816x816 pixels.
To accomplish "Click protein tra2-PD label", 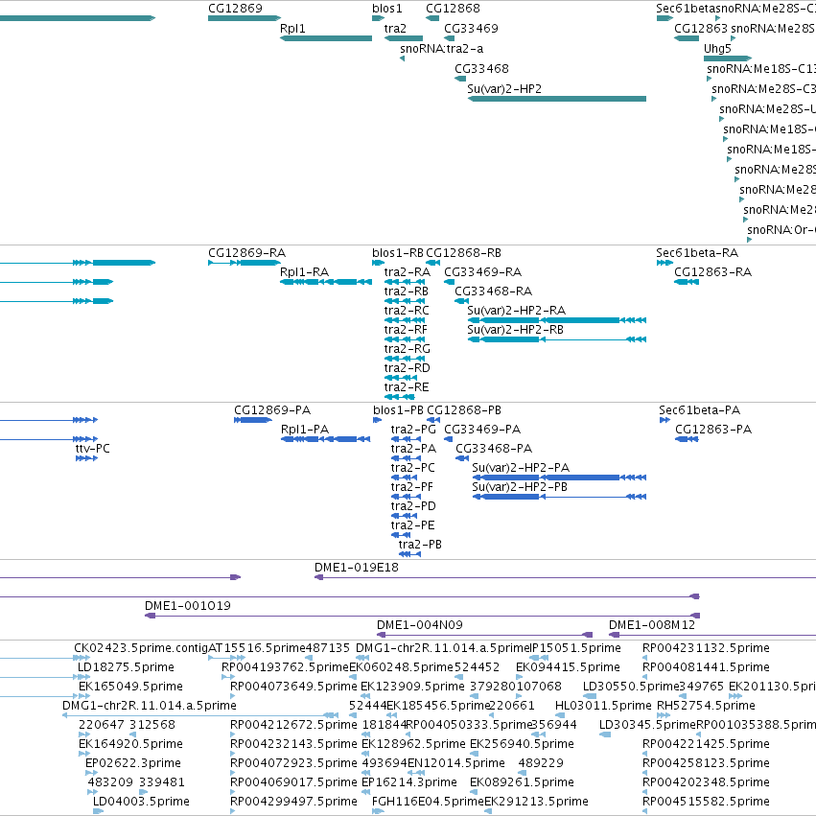I will [413, 506].
